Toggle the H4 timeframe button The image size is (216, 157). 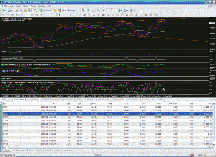click(x=27, y=15)
